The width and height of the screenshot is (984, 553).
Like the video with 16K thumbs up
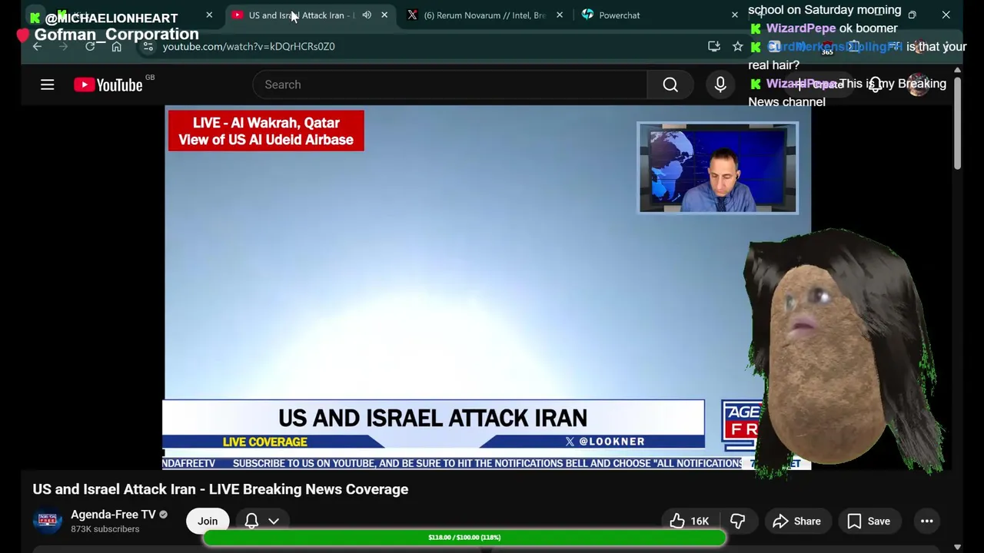pyautogui.click(x=690, y=521)
